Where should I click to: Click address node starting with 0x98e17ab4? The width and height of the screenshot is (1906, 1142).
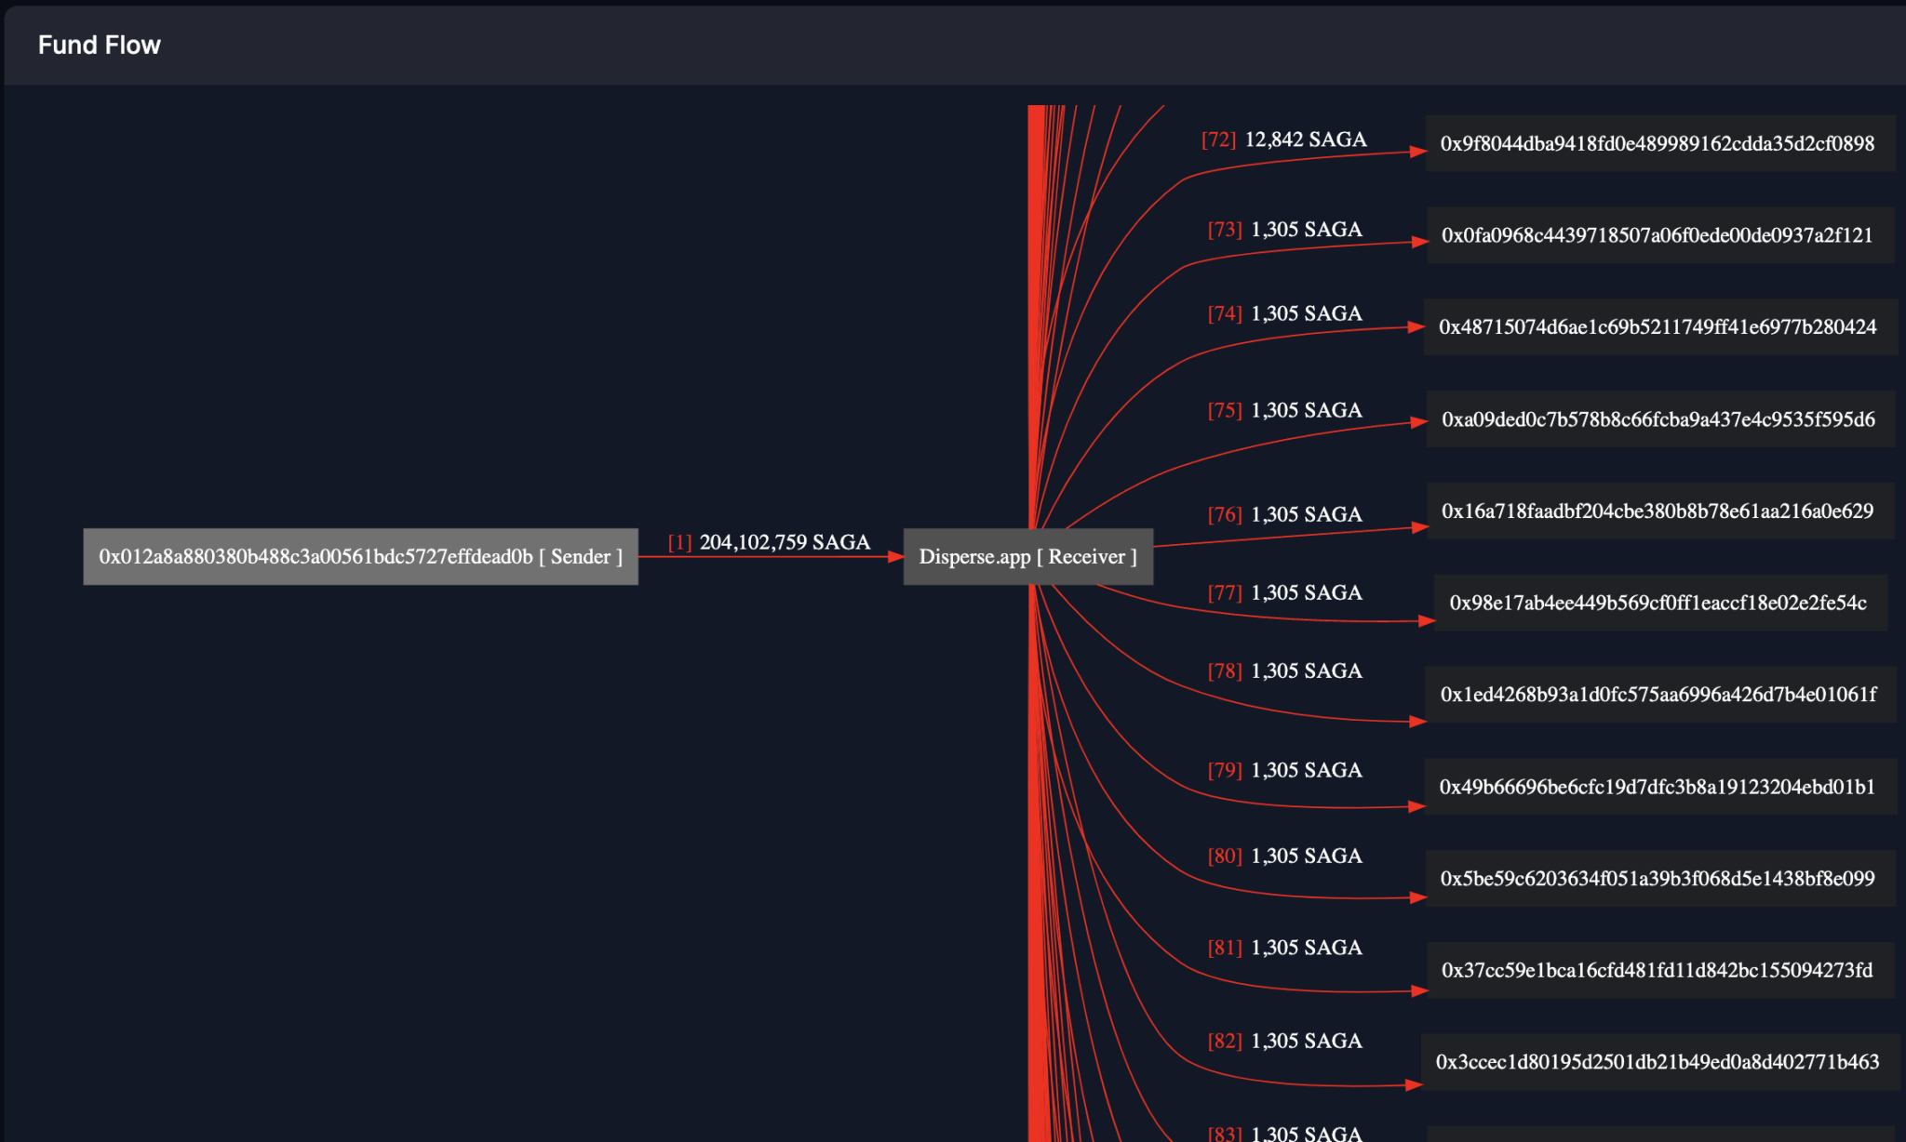point(1659,603)
